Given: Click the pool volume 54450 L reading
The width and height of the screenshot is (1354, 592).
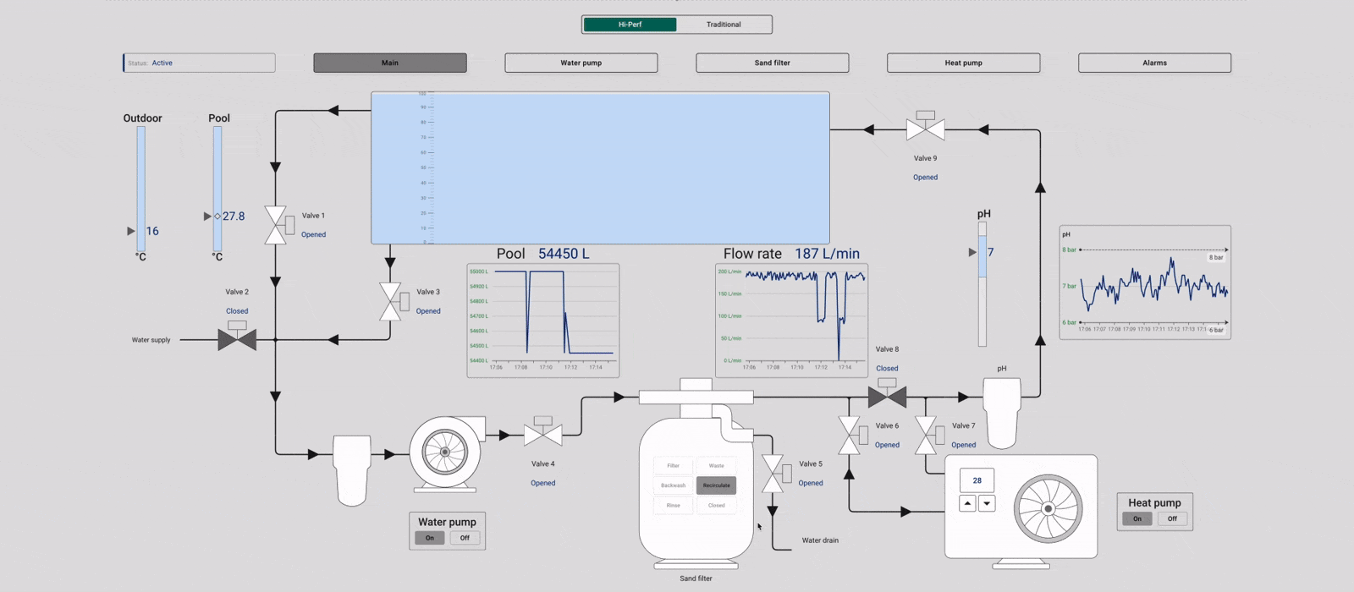Looking at the screenshot, I should pyautogui.click(x=564, y=254).
